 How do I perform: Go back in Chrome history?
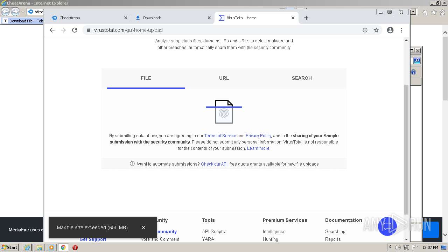[52, 30]
